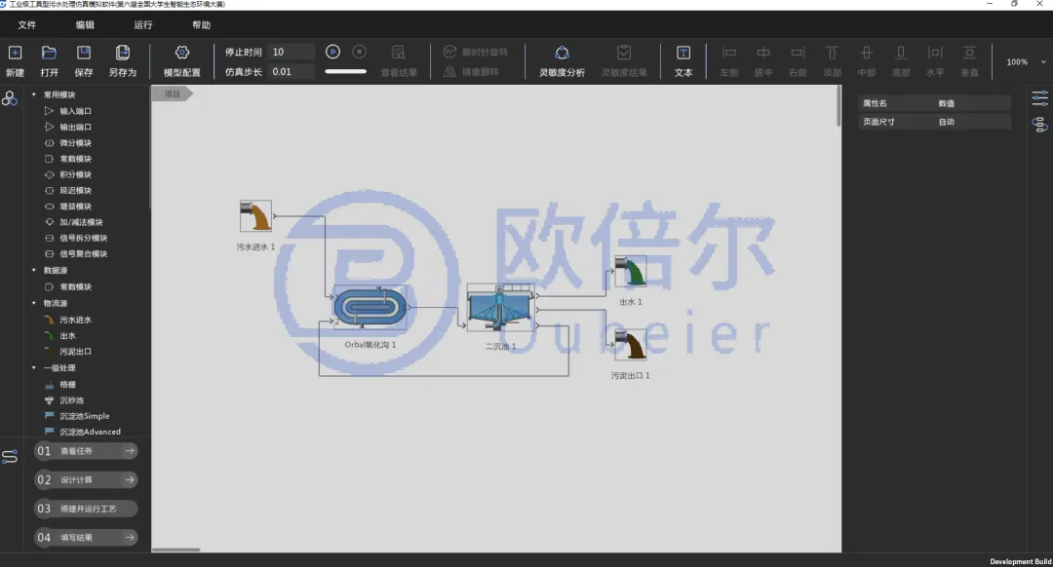This screenshot has width=1053, height=567.
Task: Select the 二沉池 1 clarifier block
Action: click(501, 307)
